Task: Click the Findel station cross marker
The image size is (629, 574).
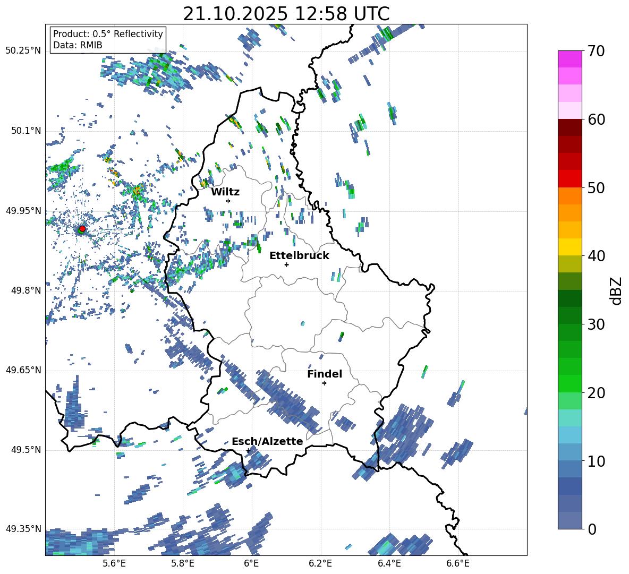Action: (324, 383)
